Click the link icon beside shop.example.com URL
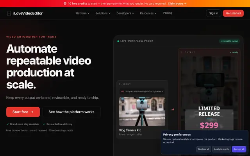The image size is (250, 156). pyautogui.click(x=123, y=91)
